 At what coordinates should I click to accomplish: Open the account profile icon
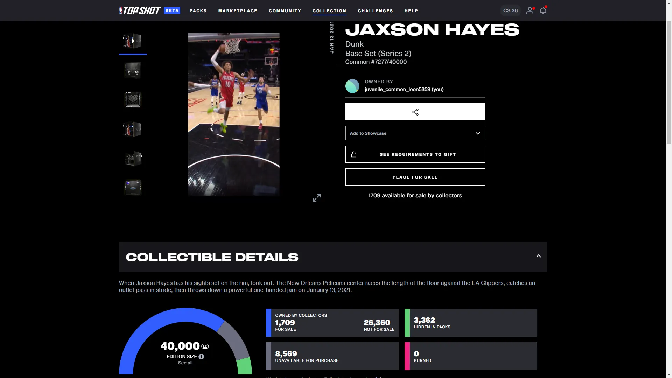[530, 10]
